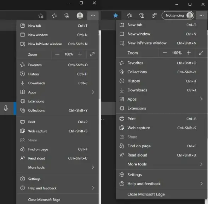The image size is (208, 204).
Task: Increase zoom with plus in right menu
Action: click(x=189, y=53)
